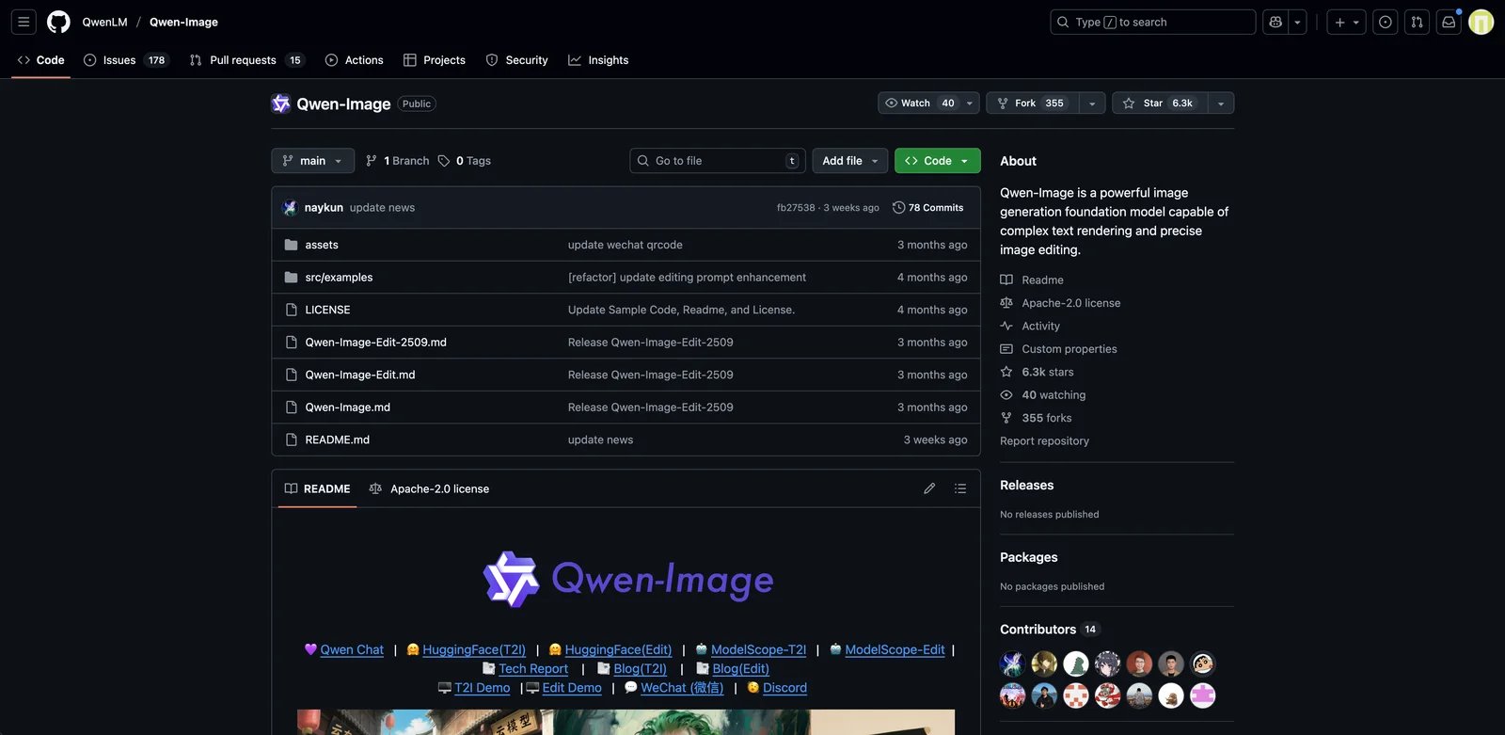
Task: Open the README.md file
Action: pos(337,439)
